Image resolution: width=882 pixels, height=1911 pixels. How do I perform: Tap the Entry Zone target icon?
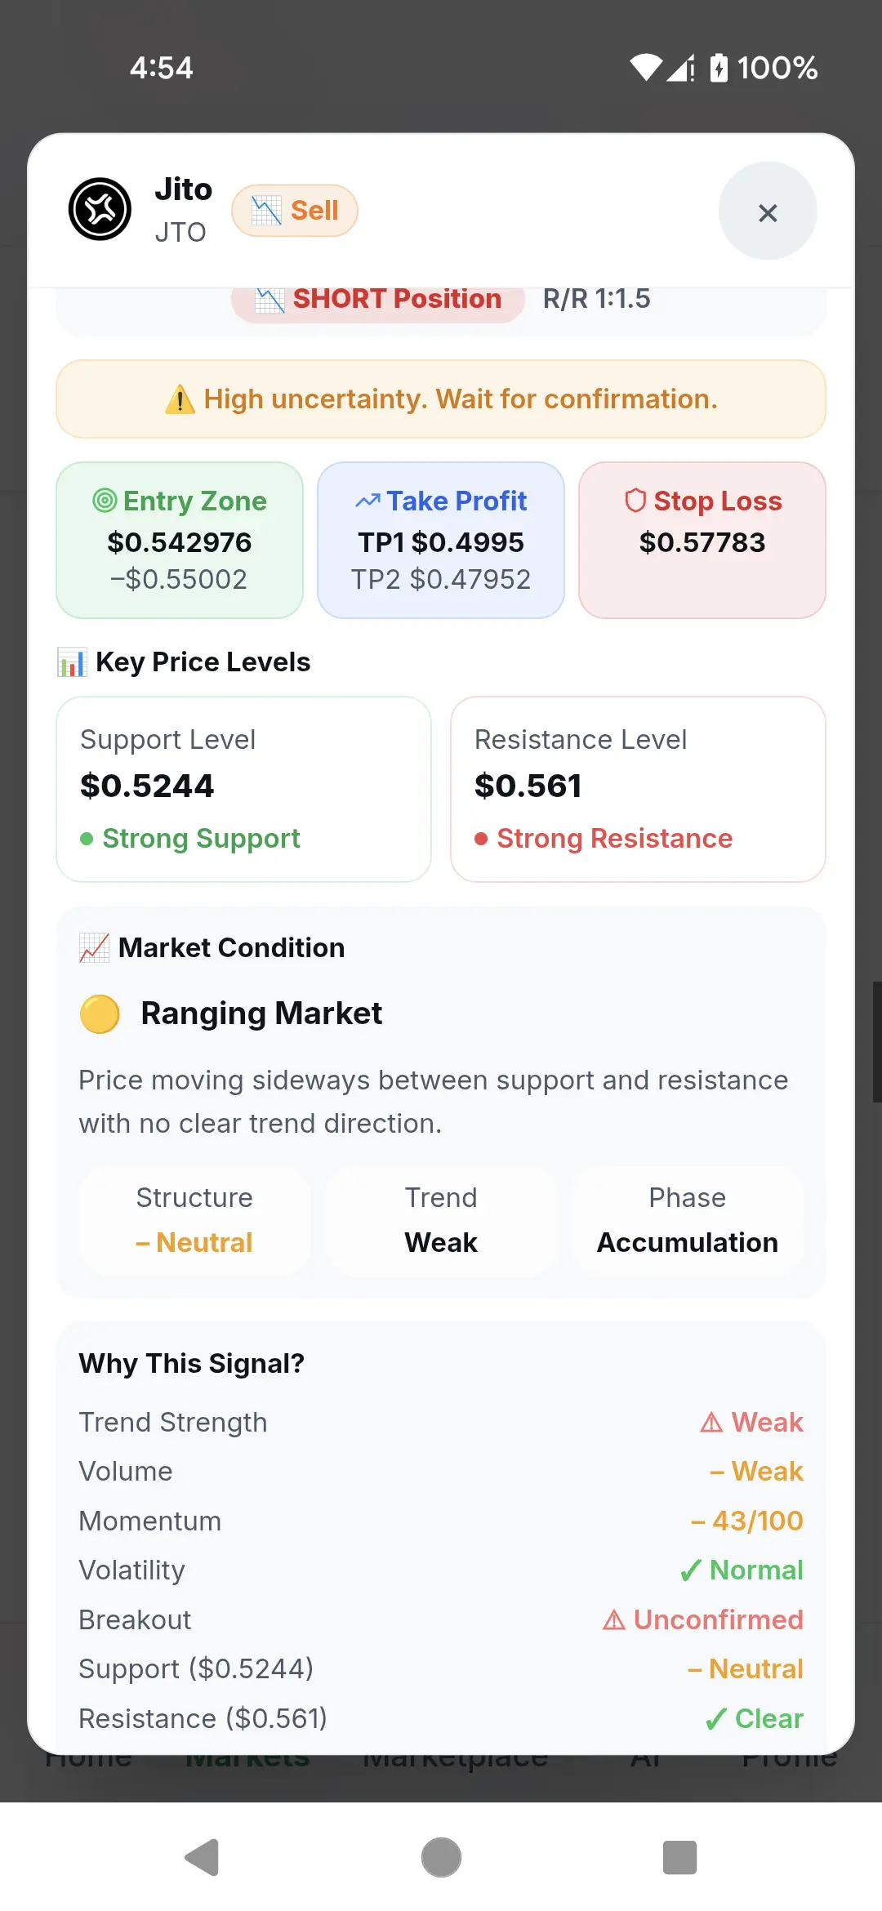[105, 500]
